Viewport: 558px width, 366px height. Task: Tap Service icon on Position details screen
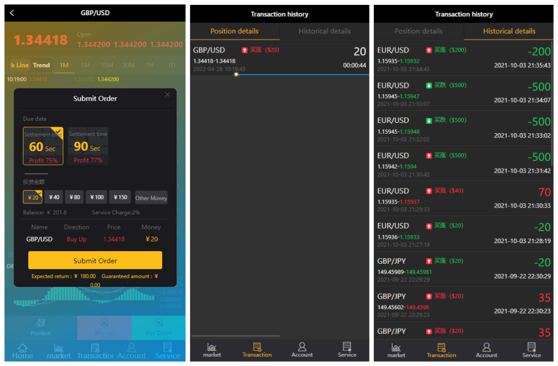tap(347, 350)
